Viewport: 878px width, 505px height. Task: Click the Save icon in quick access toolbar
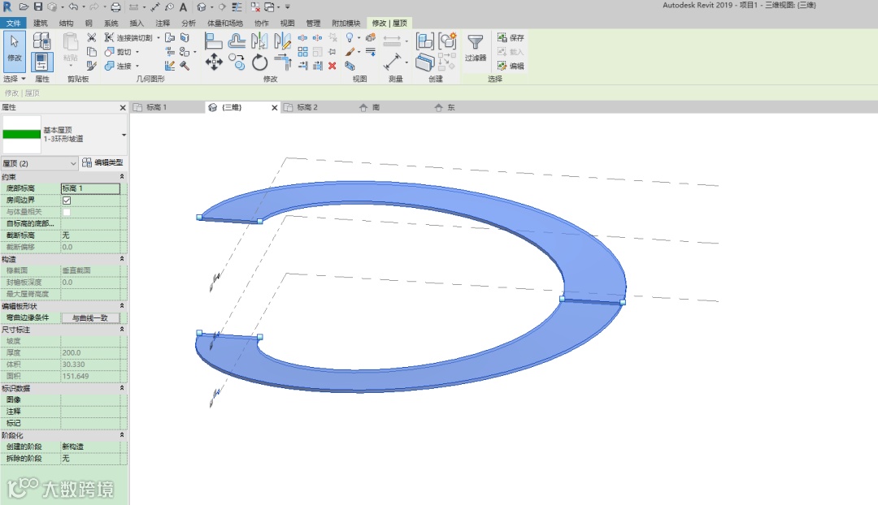coord(38,6)
